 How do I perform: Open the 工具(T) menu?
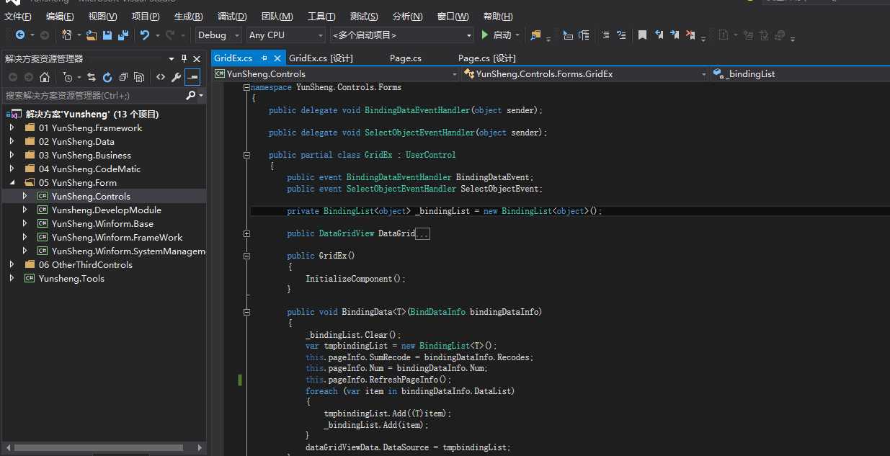tap(321, 16)
